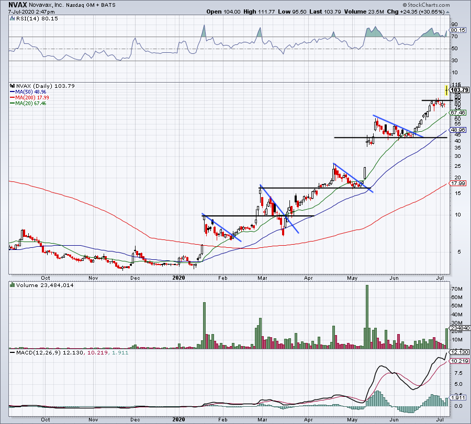Click the 'MA(20) 67.46' legend text
The width and height of the screenshot is (471, 424).
click(31, 103)
